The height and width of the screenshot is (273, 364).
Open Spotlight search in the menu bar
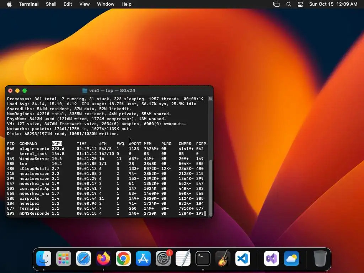click(289, 4)
